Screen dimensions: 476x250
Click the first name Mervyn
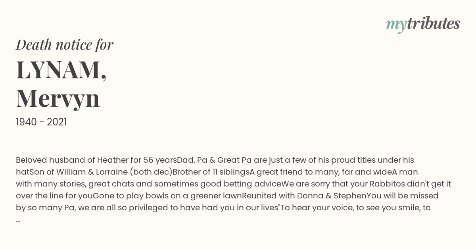pos(58,98)
